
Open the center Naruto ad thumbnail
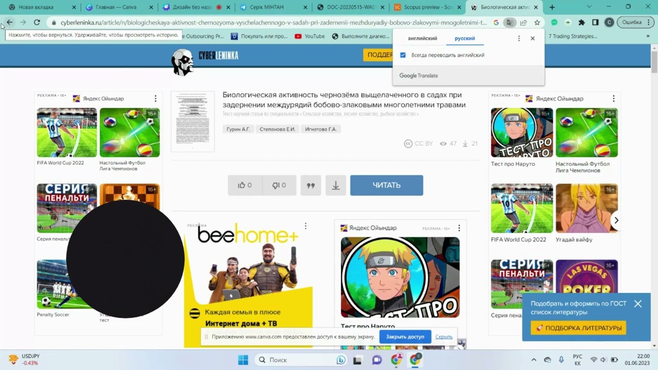click(x=400, y=277)
